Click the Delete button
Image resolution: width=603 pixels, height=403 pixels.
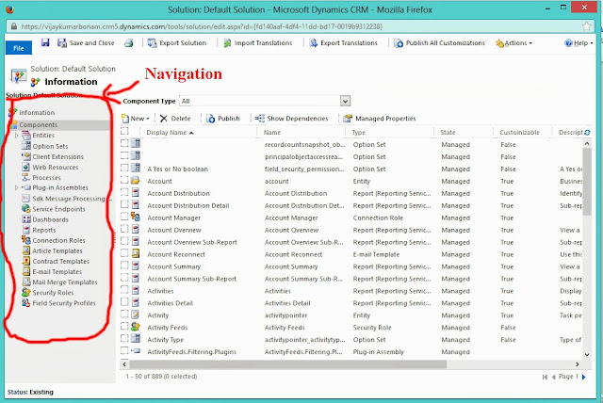tap(175, 119)
